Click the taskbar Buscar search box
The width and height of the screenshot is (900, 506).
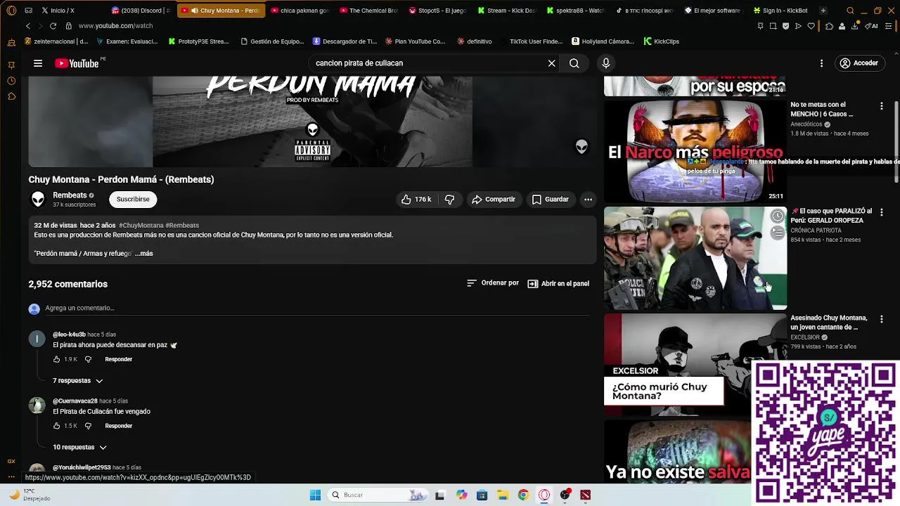378,495
